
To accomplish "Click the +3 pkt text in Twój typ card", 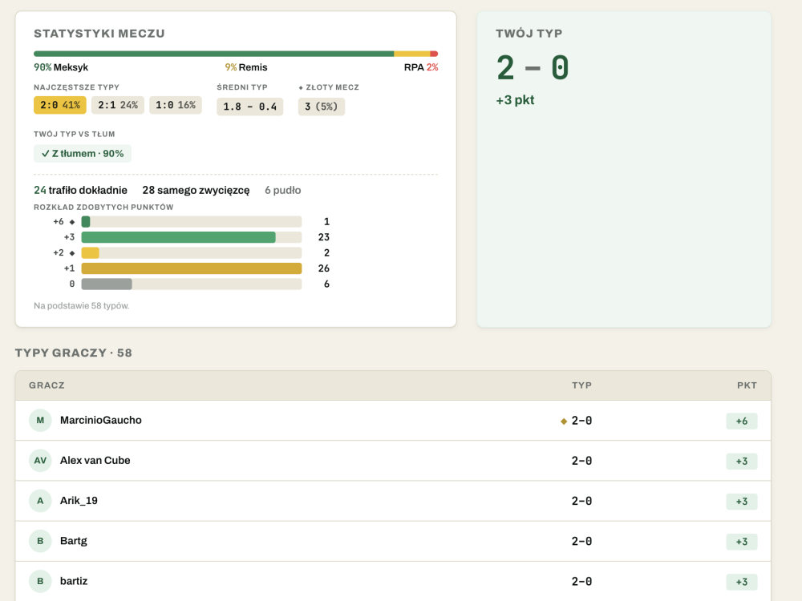I will point(515,100).
